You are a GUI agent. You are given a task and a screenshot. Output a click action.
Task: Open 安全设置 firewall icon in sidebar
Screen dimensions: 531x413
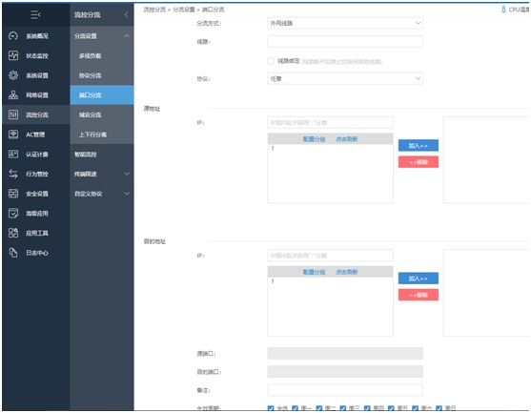[x=13, y=194]
